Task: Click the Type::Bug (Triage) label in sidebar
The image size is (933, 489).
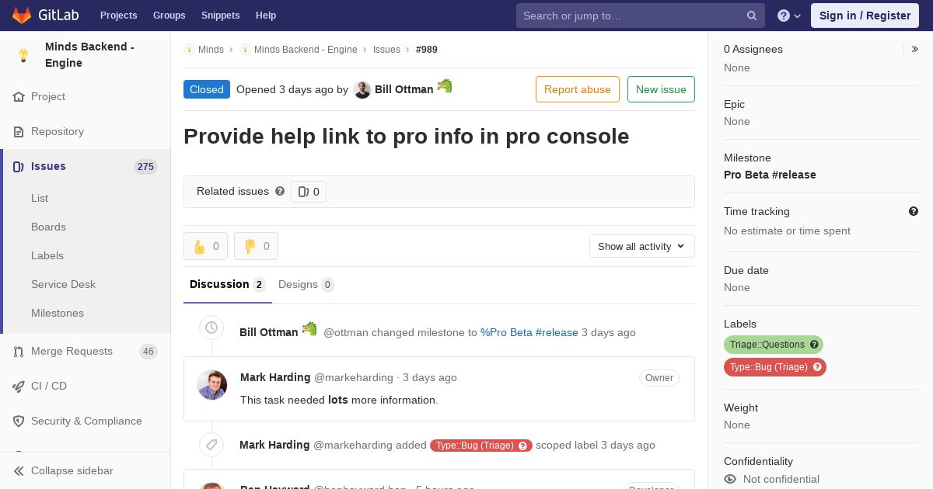Action: (x=775, y=367)
